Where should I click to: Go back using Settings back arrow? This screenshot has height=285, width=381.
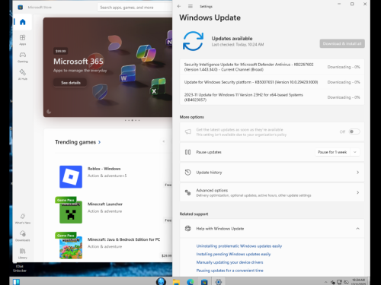[179, 6]
